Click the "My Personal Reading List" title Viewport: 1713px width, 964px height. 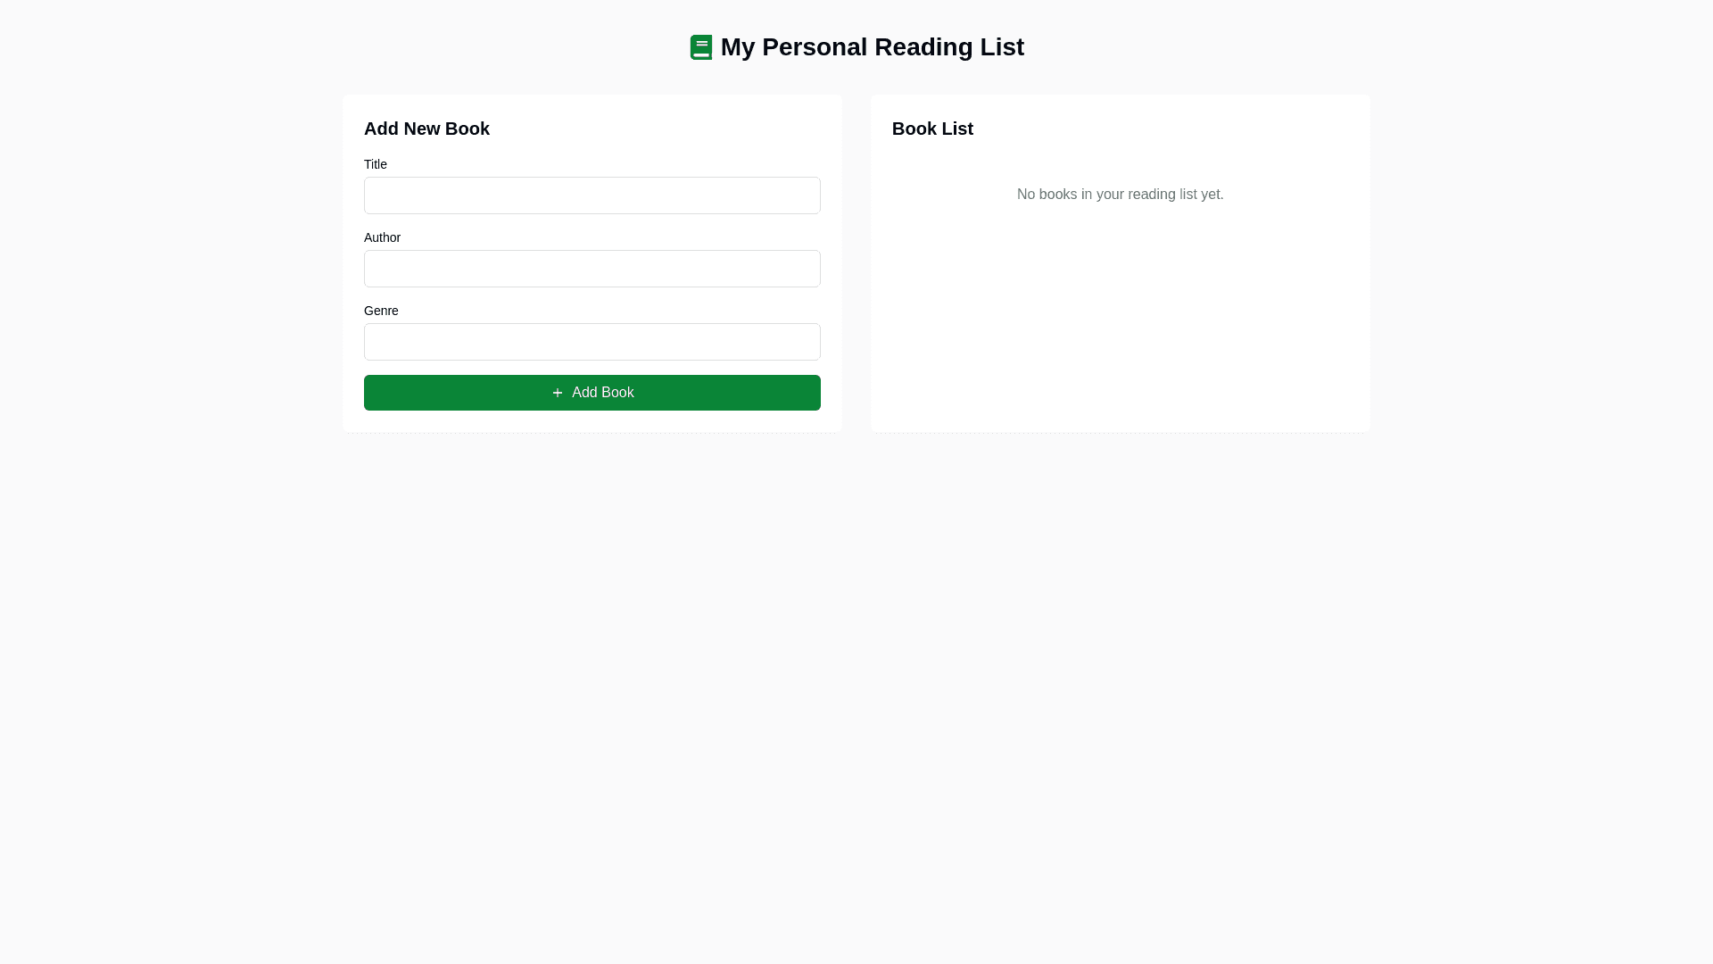coord(872,47)
